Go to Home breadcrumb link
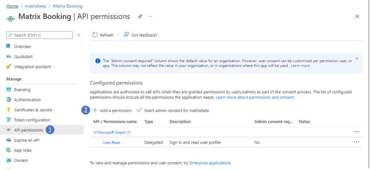The height and width of the screenshot is (170, 370). pos(12,6)
